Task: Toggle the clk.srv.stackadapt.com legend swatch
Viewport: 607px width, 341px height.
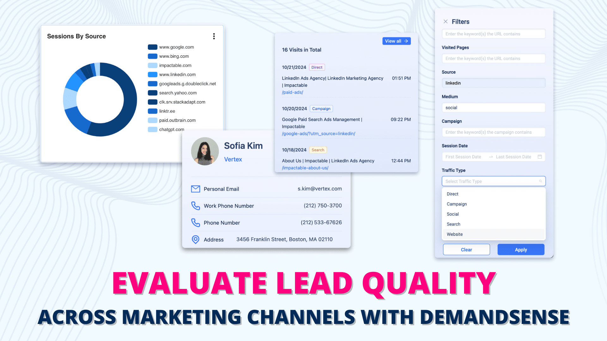Action: click(x=153, y=102)
